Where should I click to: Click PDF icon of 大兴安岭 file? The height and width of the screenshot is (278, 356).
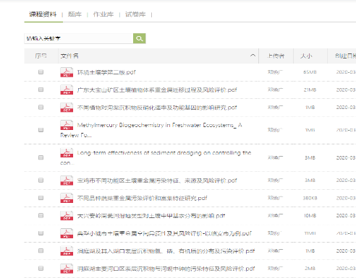[67, 216]
